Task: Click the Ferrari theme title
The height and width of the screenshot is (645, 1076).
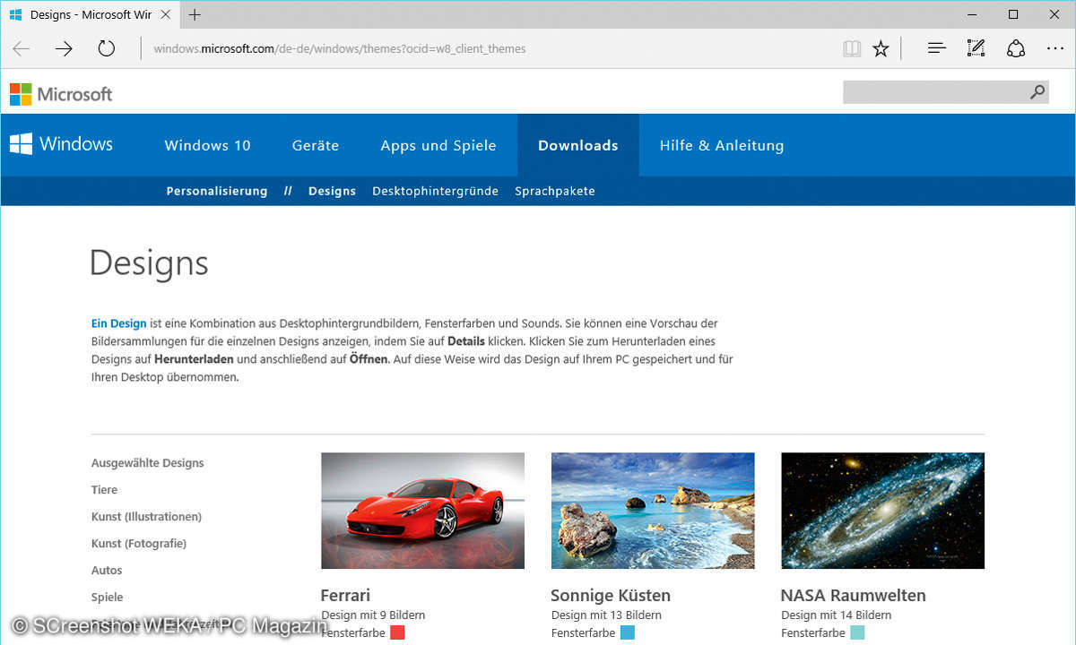Action: click(346, 596)
